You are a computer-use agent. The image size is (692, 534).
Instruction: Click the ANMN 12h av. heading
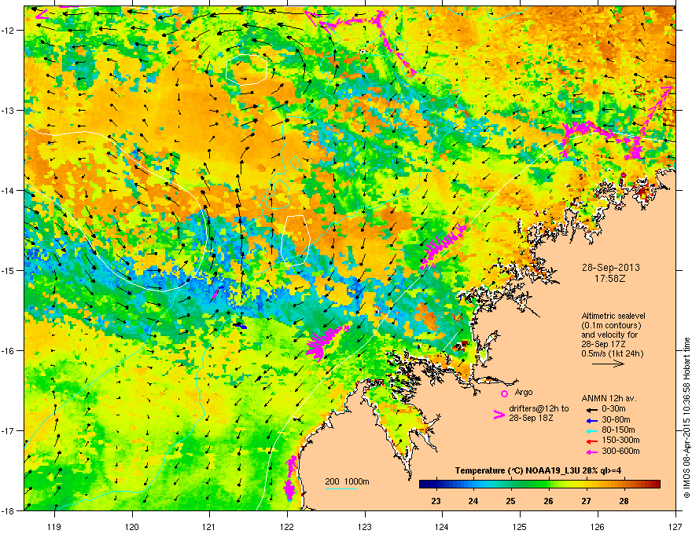pos(609,398)
